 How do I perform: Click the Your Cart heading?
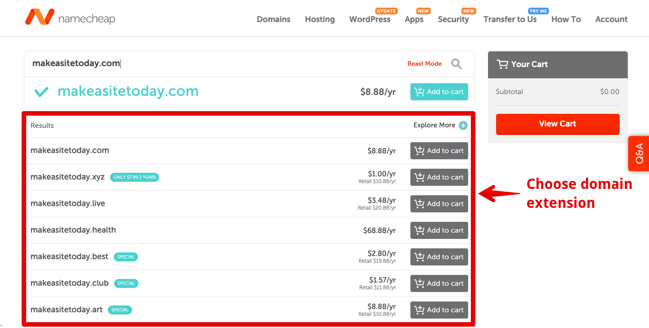click(x=529, y=64)
